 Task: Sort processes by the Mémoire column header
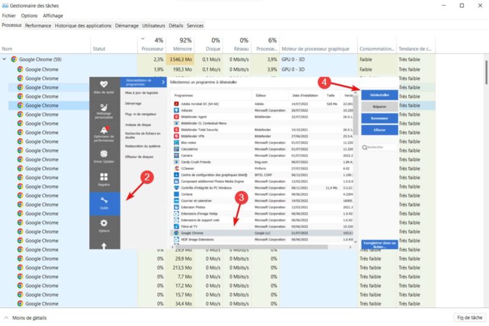(183, 48)
